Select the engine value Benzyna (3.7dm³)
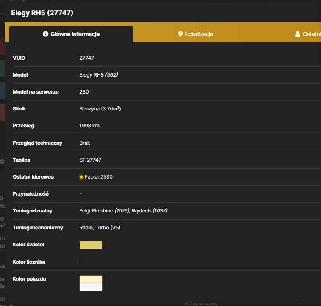 (100, 109)
